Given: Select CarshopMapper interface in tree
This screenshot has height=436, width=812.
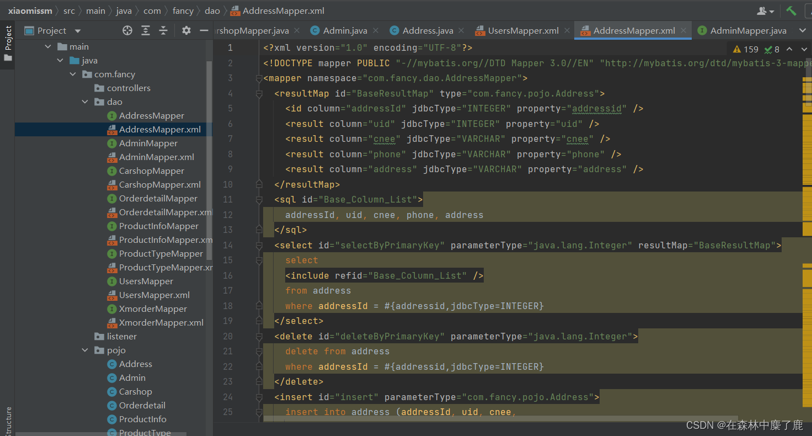Looking at the screenshot, I should click(x=146, y=171).
